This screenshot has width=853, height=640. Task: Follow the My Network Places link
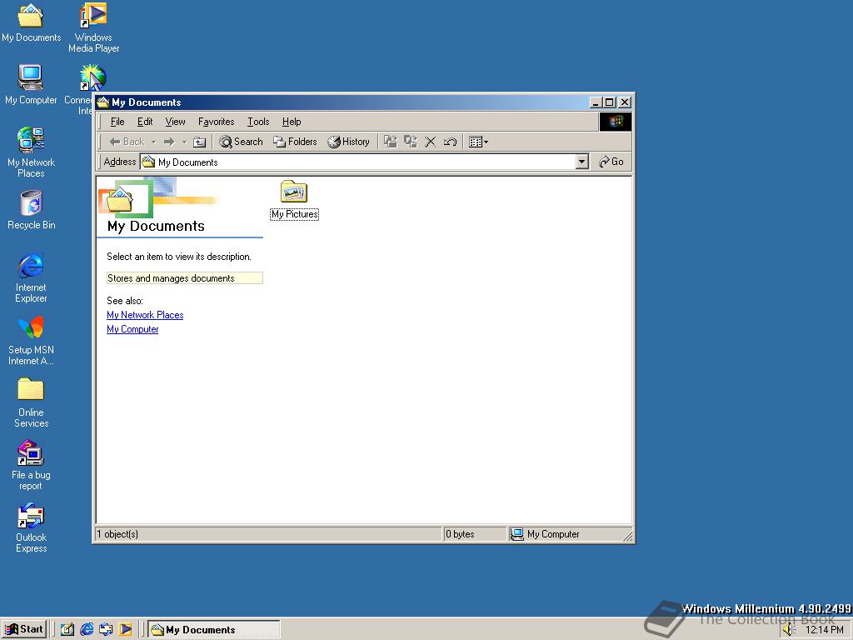tap(145, 314)
